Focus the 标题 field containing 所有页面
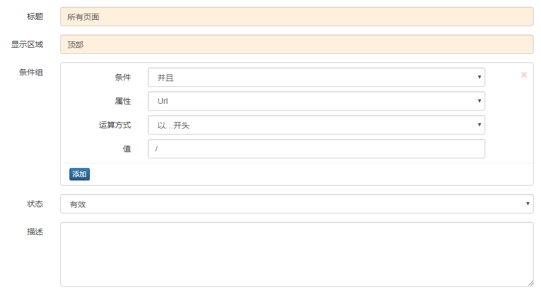Viewport: 541px width, 294px height. [297, 16]
